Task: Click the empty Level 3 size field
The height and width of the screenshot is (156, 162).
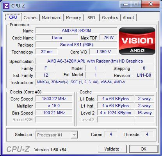Action: point(116,120)
